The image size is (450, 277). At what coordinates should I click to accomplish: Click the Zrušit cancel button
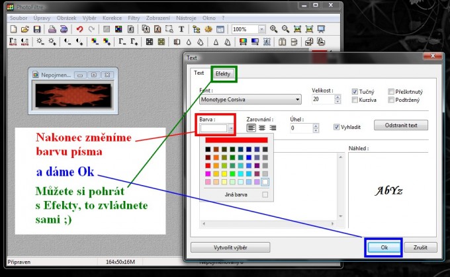point(420,247)
